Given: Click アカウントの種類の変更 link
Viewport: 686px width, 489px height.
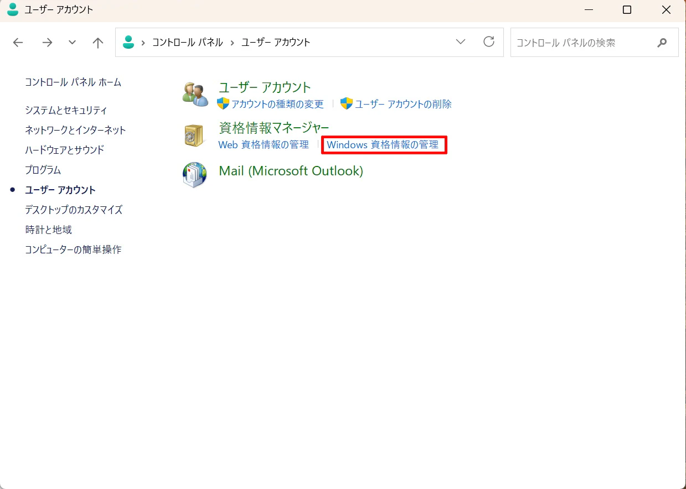Looking at the screenshot, I should coord(277,104).
